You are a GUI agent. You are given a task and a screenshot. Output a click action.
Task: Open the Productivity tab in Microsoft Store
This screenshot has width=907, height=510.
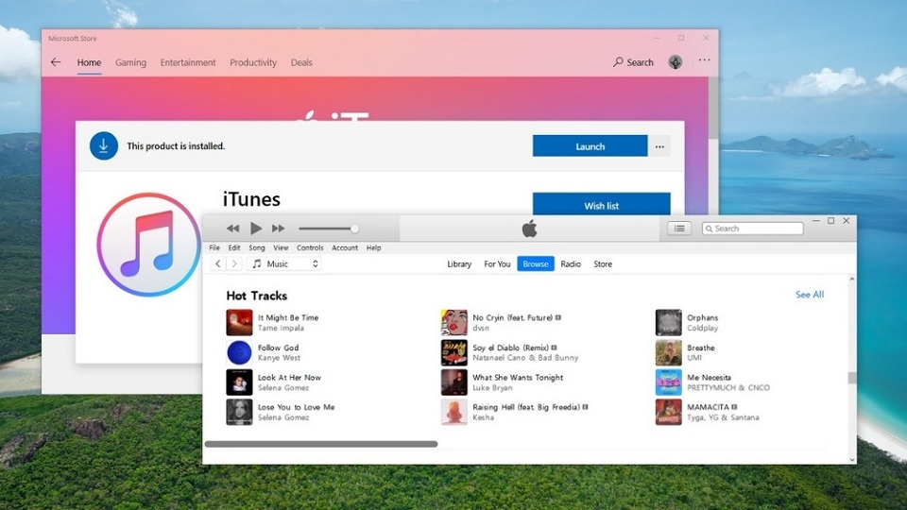click(253, 62)
